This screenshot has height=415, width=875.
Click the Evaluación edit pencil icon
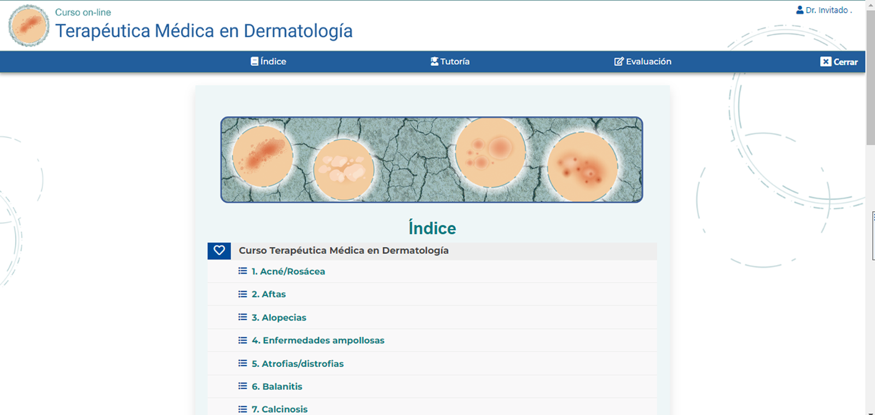pos(619,61)
